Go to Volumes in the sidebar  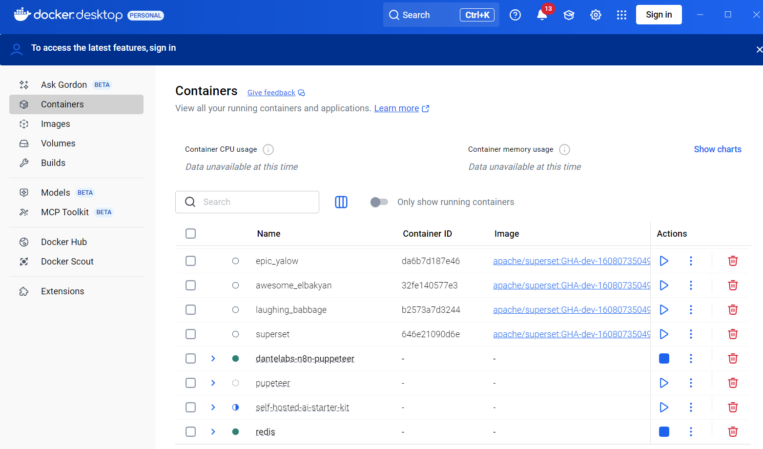(76, 143)
